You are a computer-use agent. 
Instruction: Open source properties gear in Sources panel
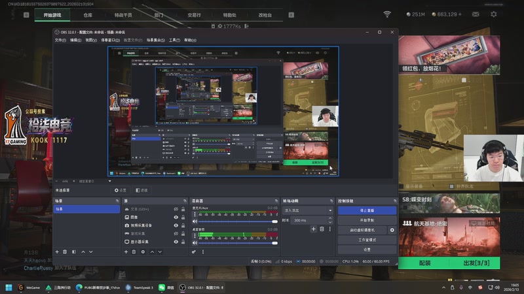coord(143,252)
